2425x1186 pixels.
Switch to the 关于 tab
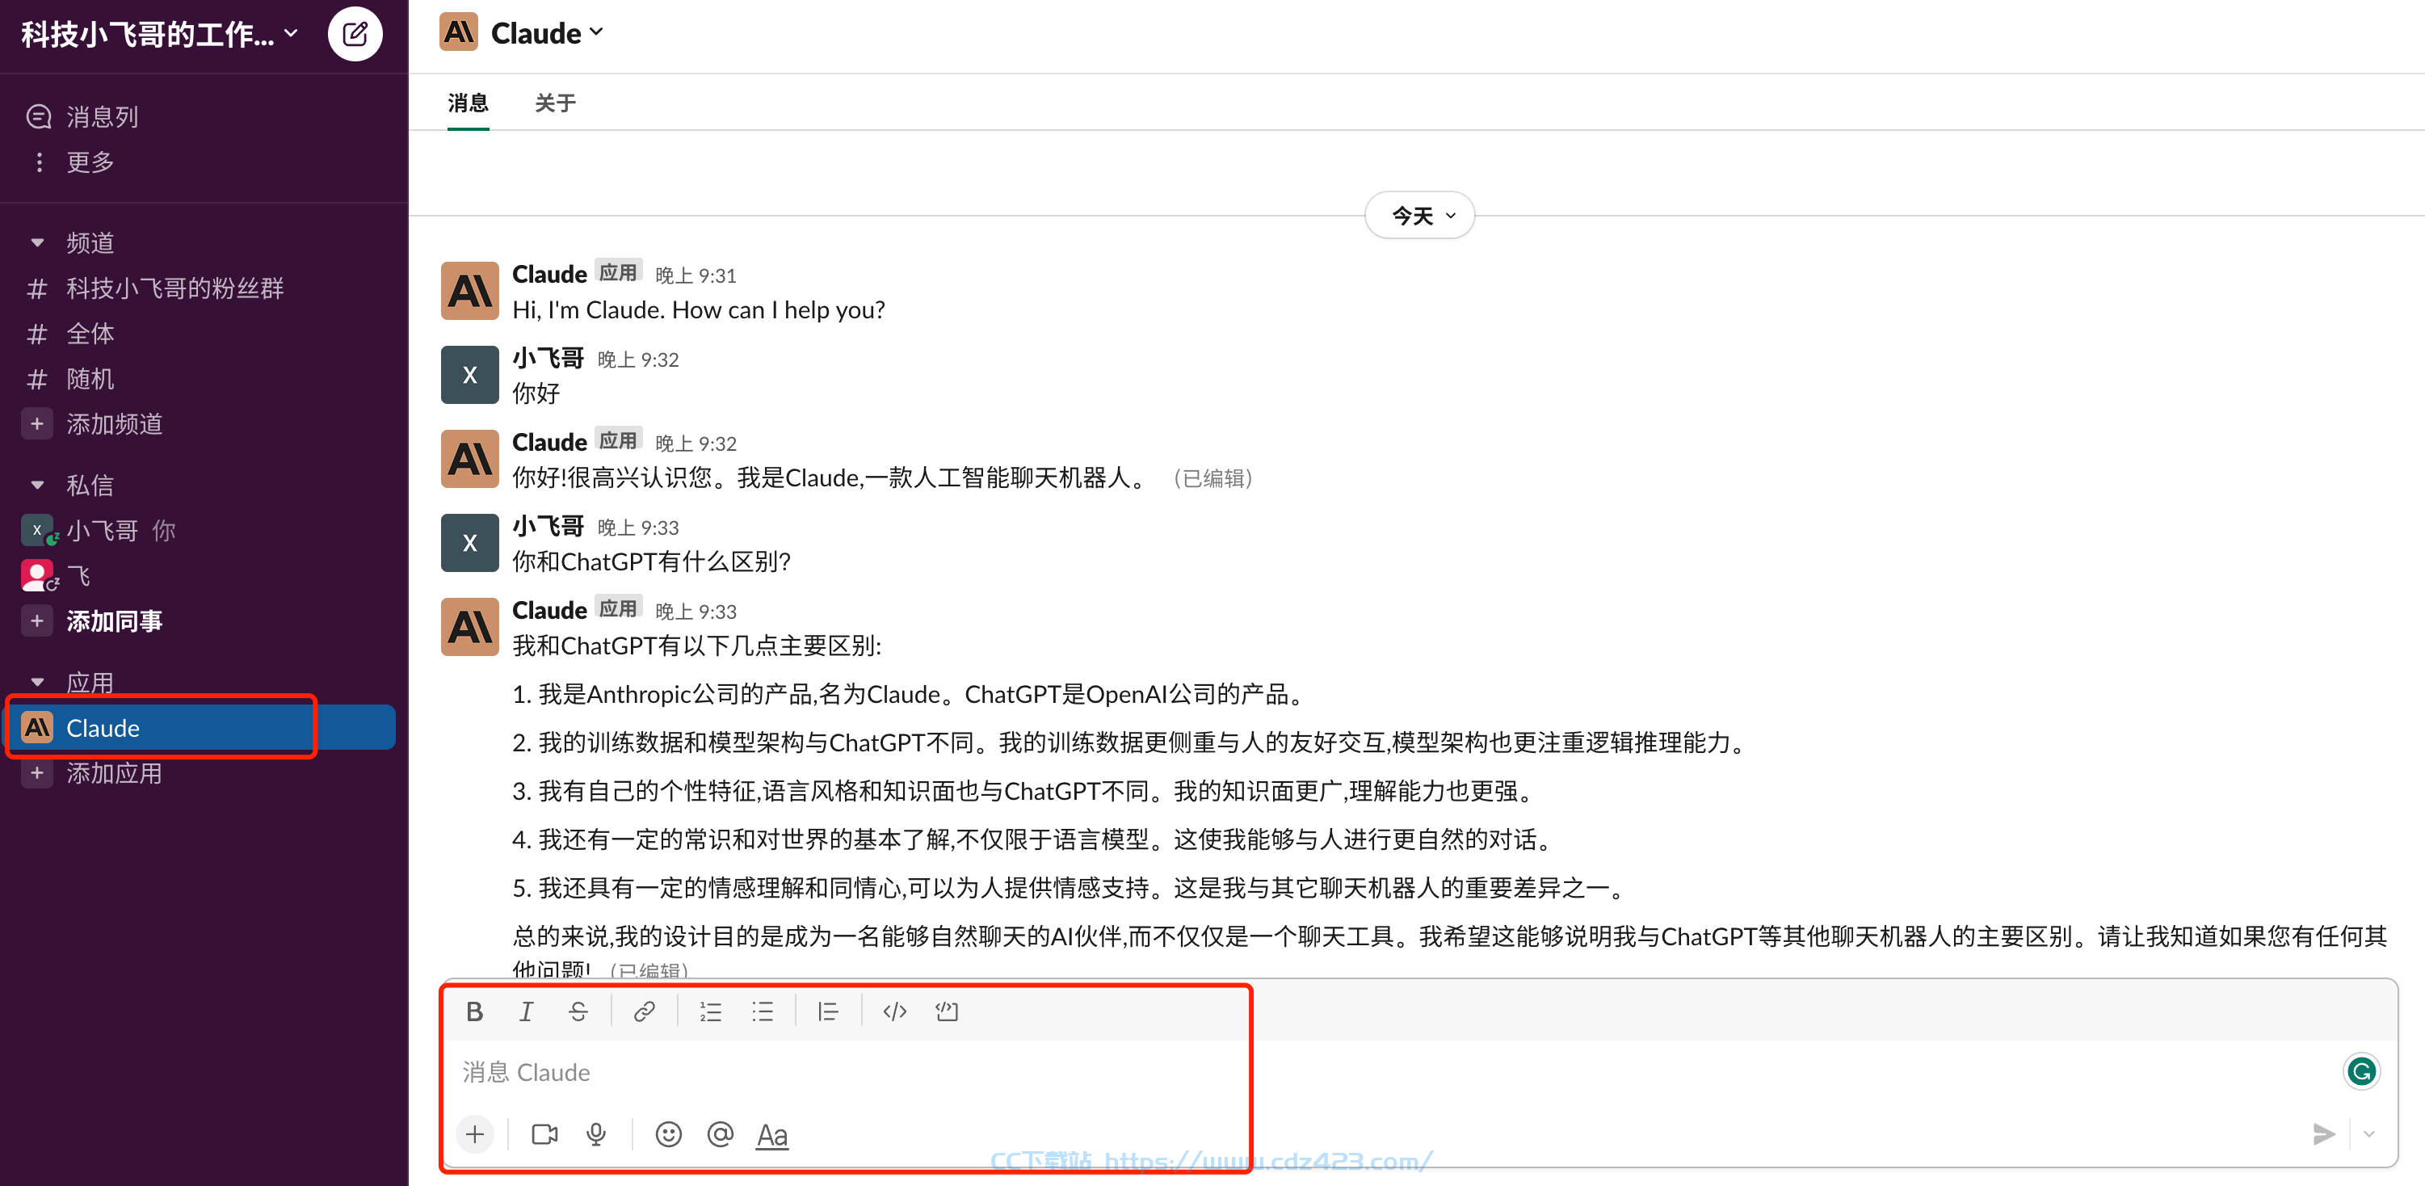click(556, 103)
